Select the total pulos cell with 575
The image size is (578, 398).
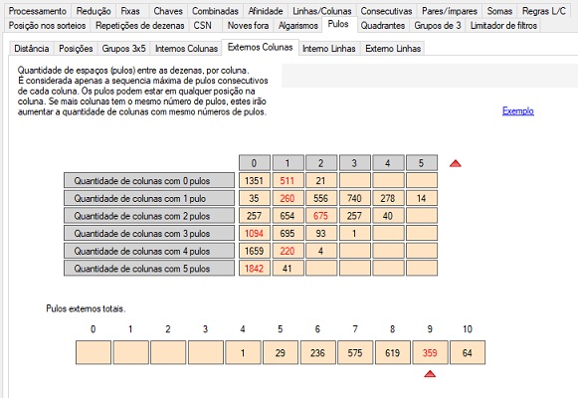click(x=355, y=352)
